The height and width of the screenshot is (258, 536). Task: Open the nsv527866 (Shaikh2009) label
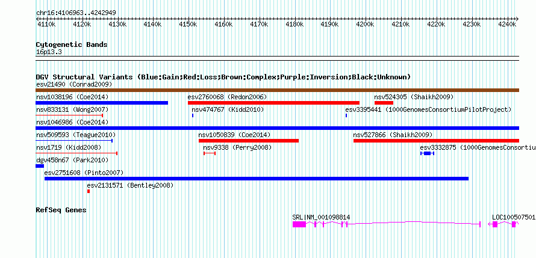[x=393, y=135]
